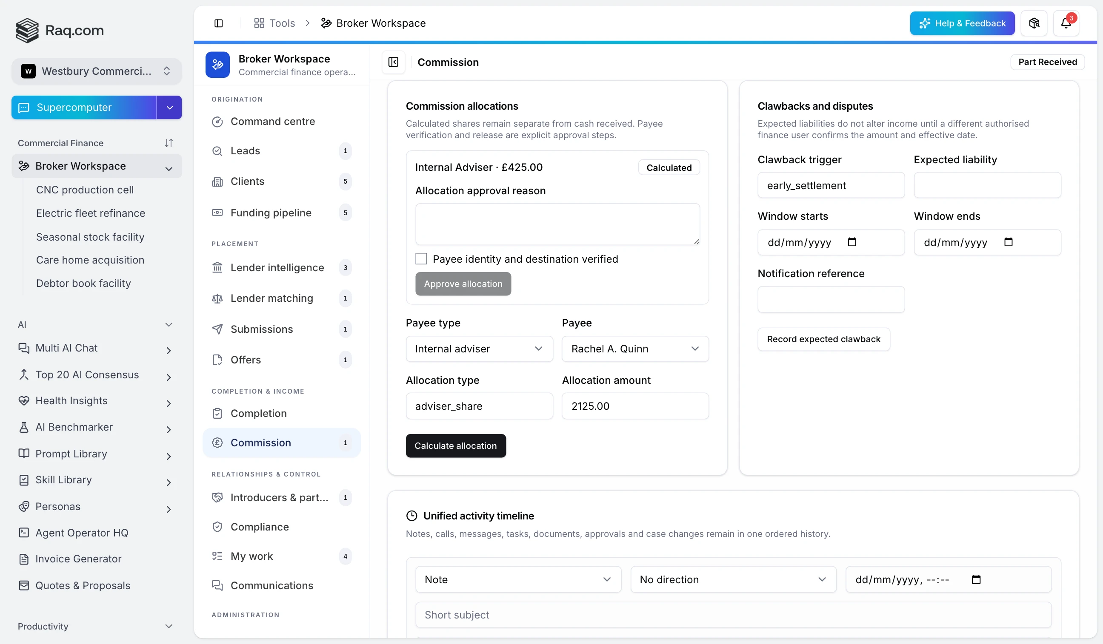
Task: Open the Payee type dropdown
Action: tap(479, 349)
